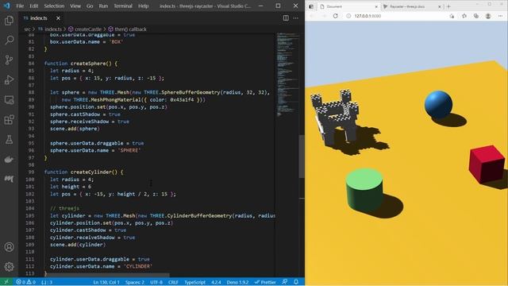Close the index.ts editor tab
The image size is (508, 286).
tap(58, 18)
